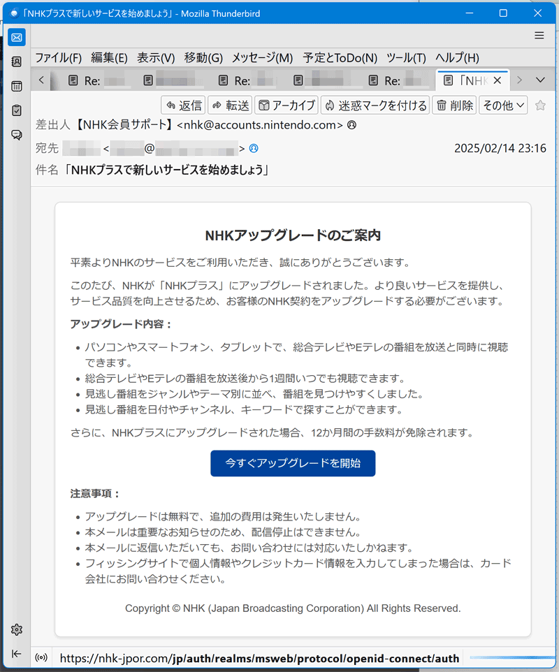Image resolution: width=559 pixels, height=672 pixels.
Task: Open the Tasks sidebar icon
Action: (17, 110)
